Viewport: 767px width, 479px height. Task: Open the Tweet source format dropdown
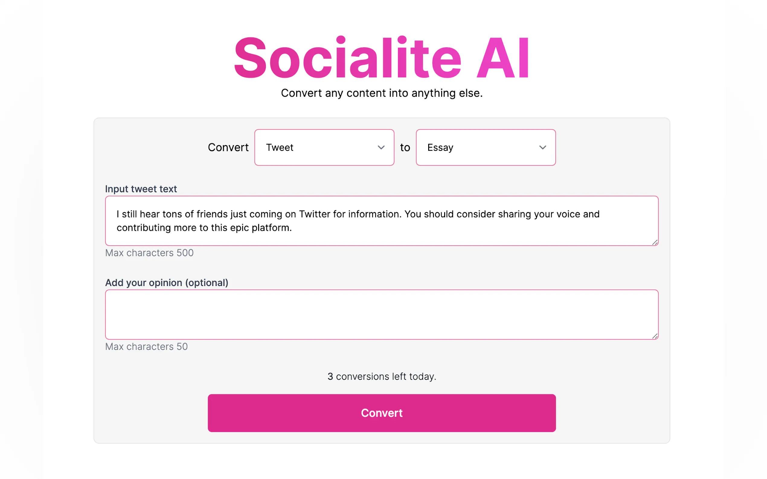[323, 147]
